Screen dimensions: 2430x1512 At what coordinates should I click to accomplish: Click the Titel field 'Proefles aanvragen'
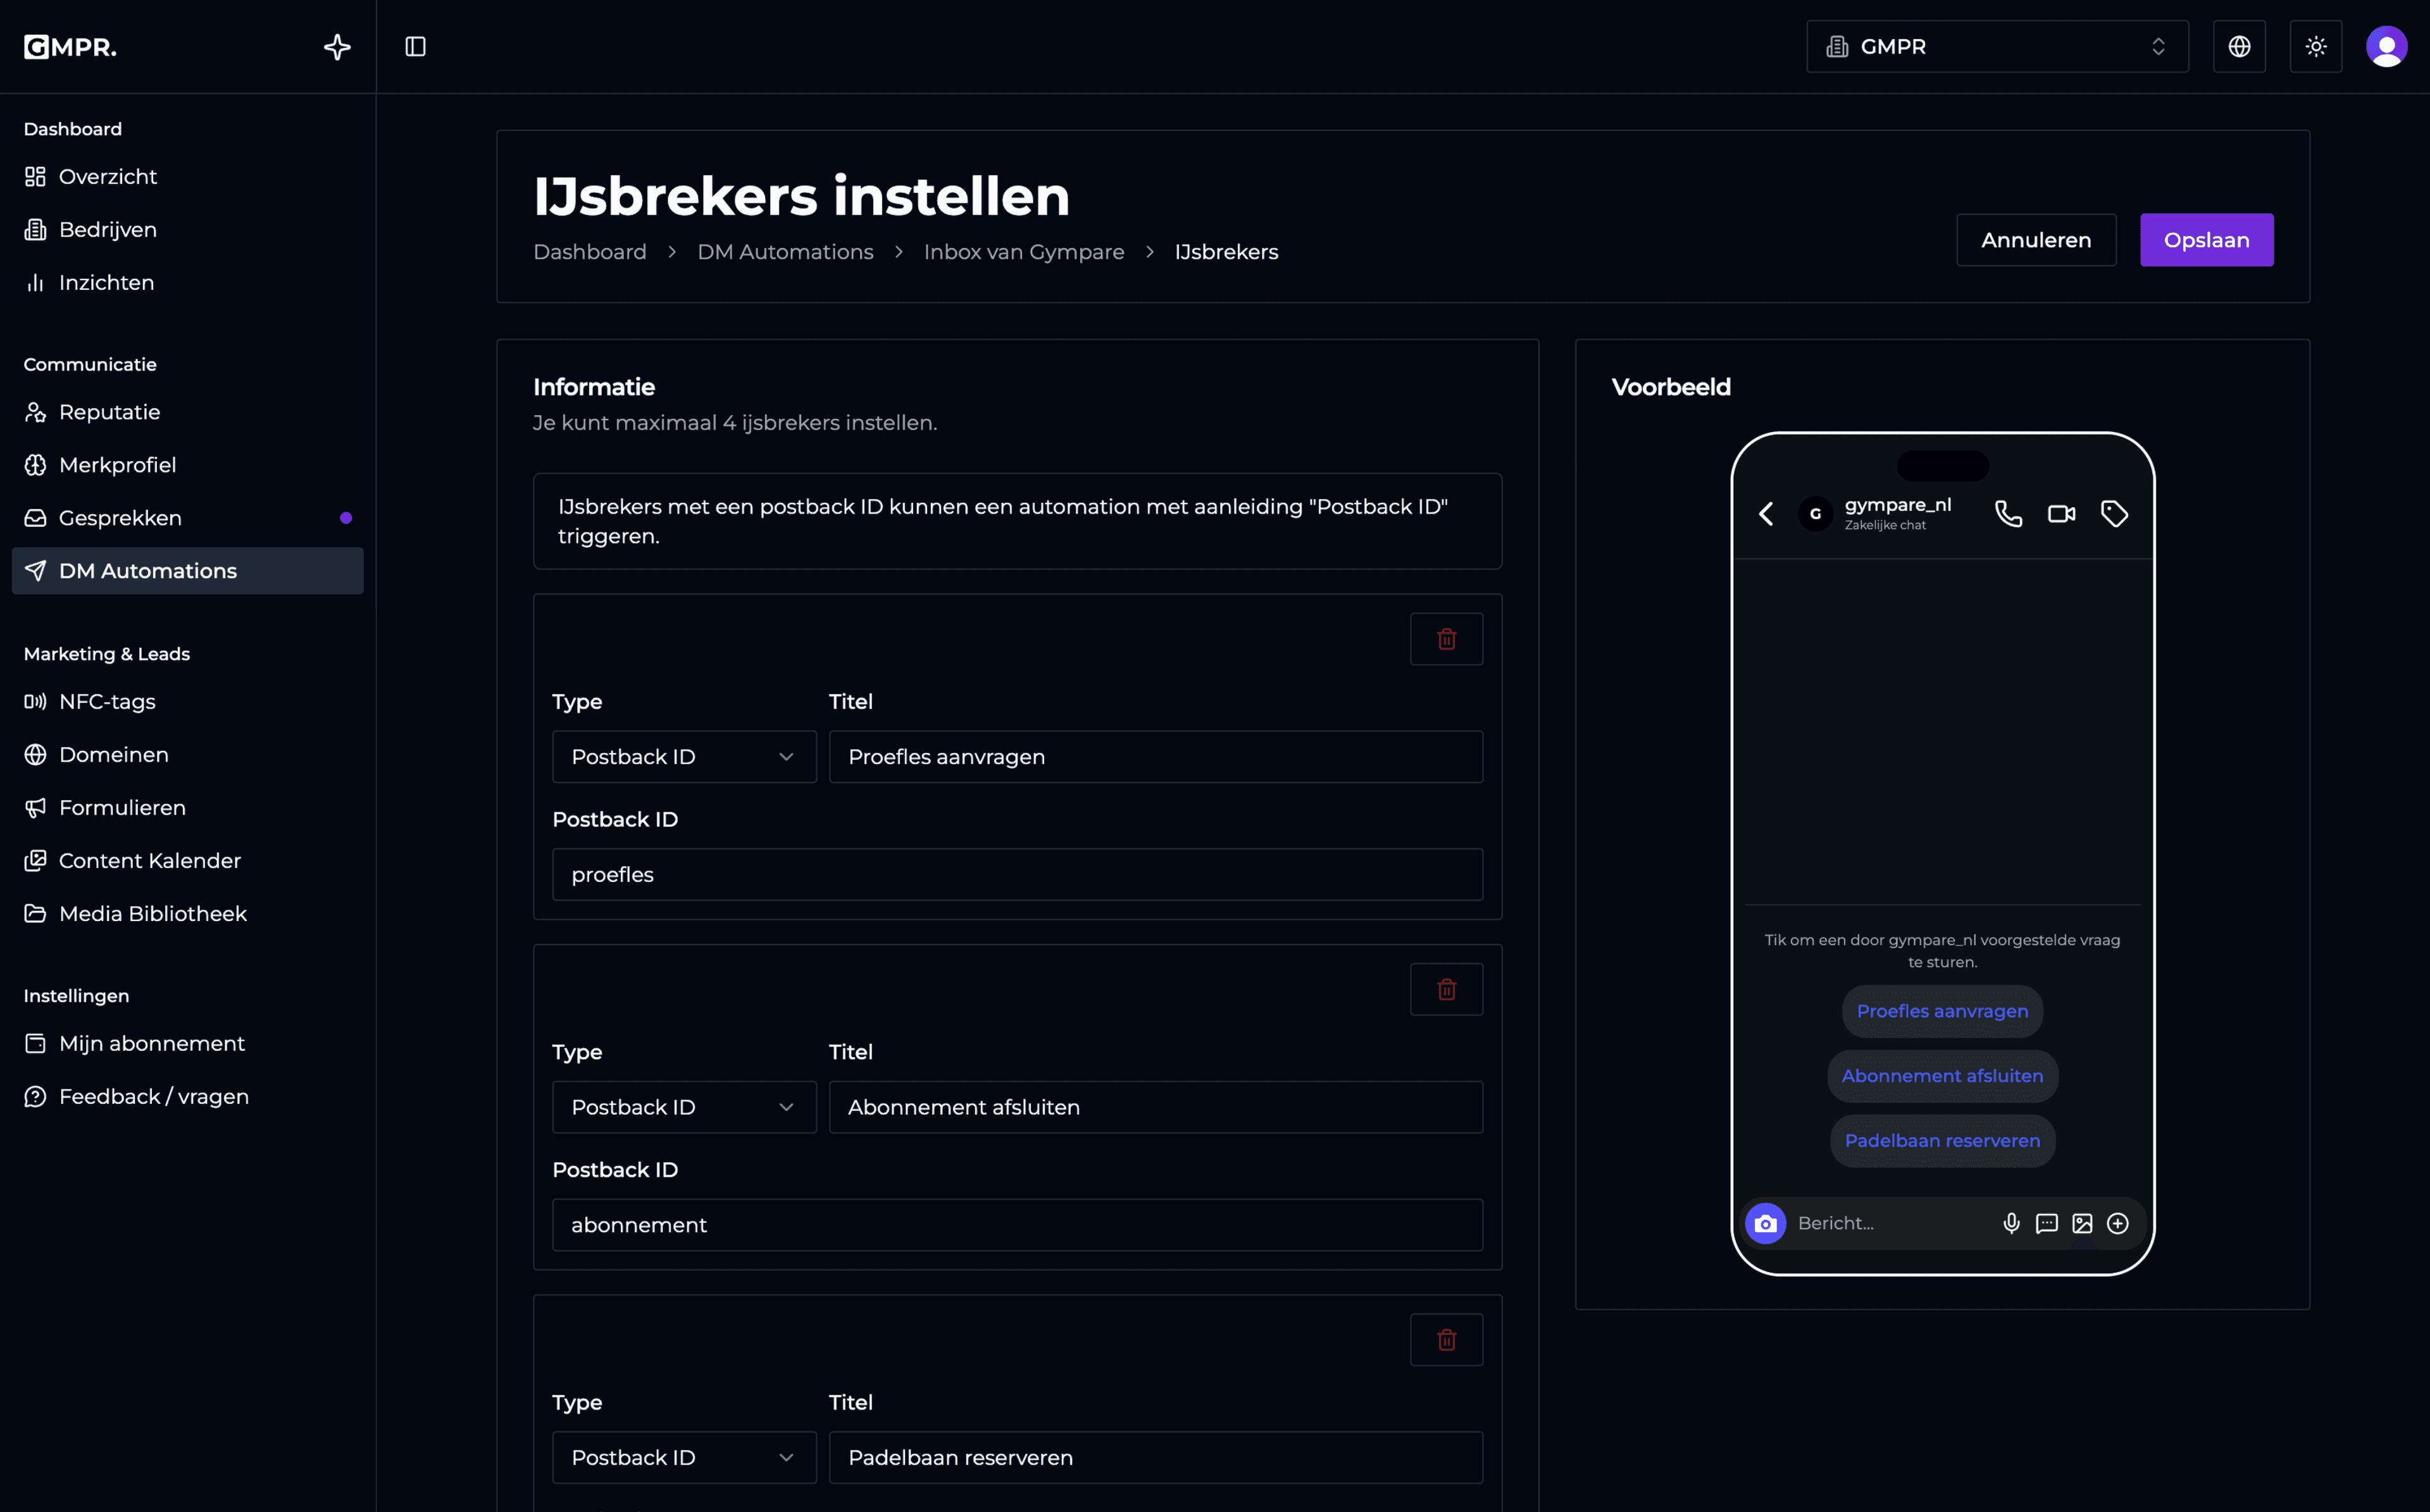tap(1155, 757)
